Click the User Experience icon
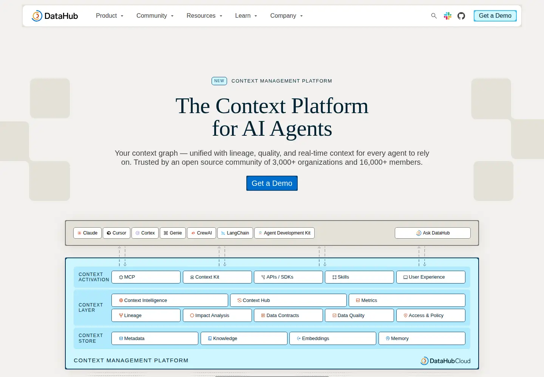This screenshot has height=377, width=544. tap(405, 277)
